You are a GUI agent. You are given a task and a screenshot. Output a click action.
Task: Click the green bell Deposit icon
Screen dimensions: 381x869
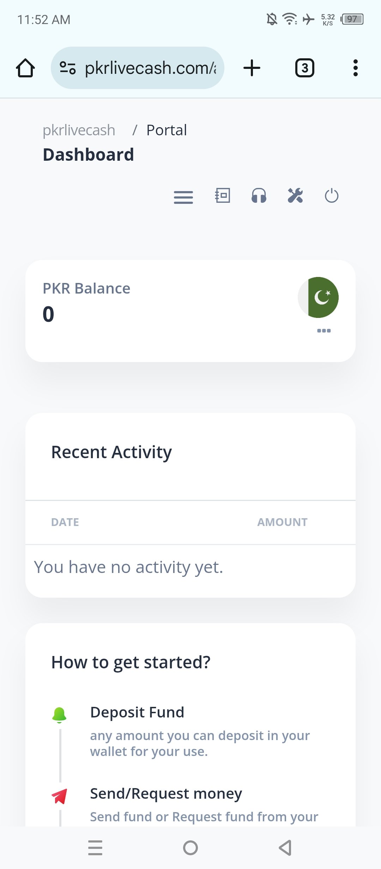pyautogui.click(x=59, y=715)
